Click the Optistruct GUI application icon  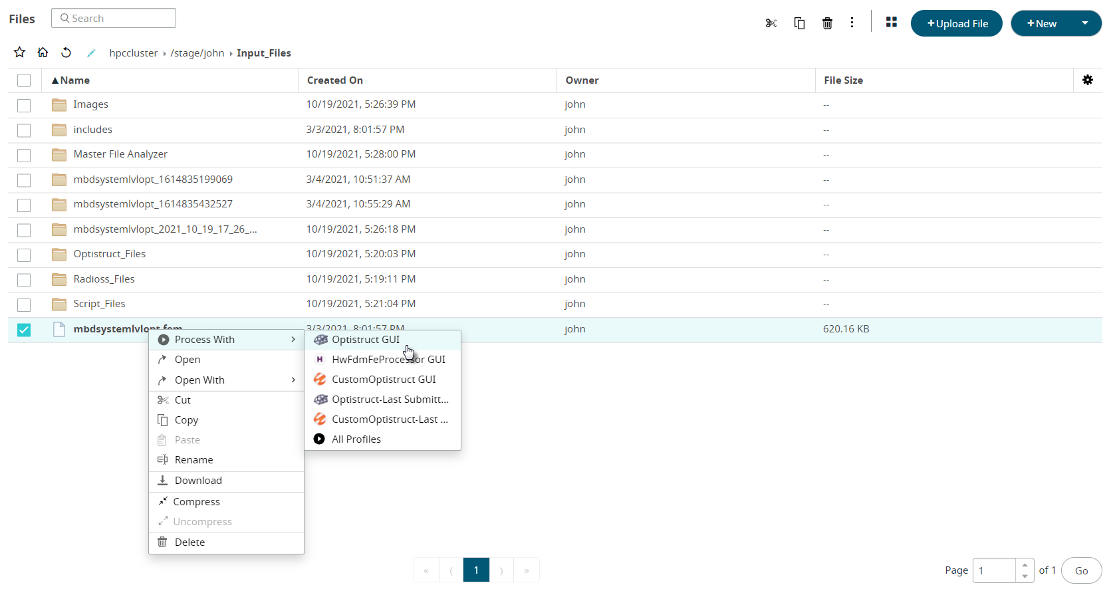pos(320,340)
